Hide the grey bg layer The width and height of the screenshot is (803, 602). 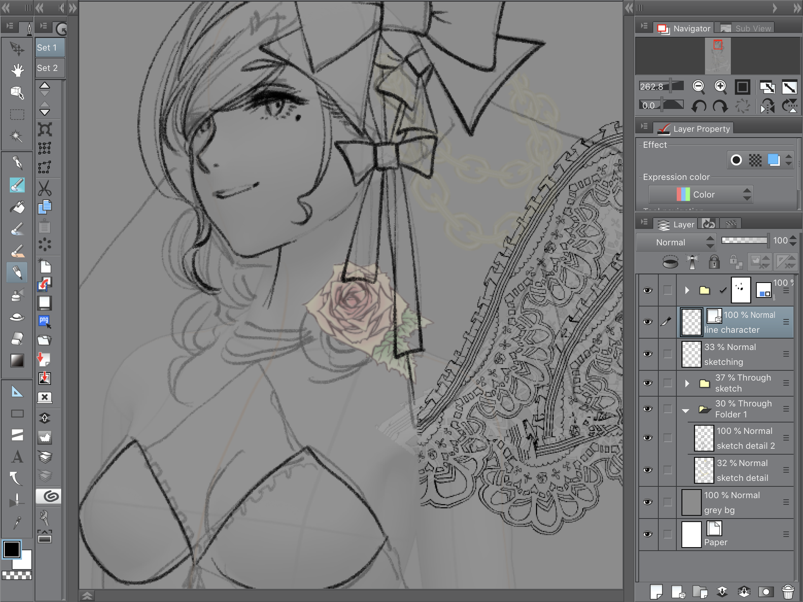[x=648, y=502]
